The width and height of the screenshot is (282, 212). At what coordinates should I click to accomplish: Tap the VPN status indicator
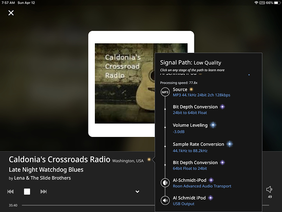click(262, 3)
